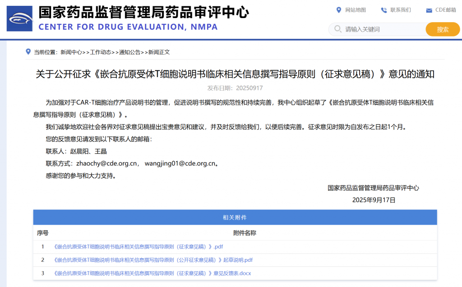Viewport: 462px width, 287px height.
Task: Click the CDE mailbox envelope icon
Action: (x=429, y=10)
